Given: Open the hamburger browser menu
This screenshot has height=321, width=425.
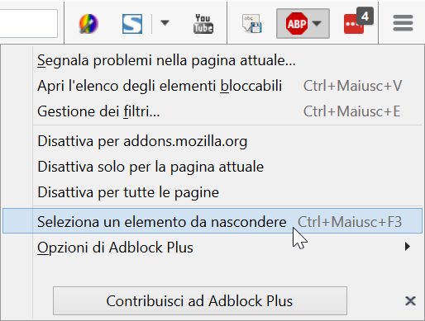Looking at the screenshot, I should 403,23.
